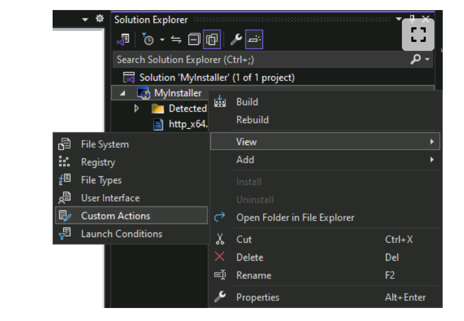Click the Custom Actions pencil icon
464x321 pixels.
click(x=65, y=216)
